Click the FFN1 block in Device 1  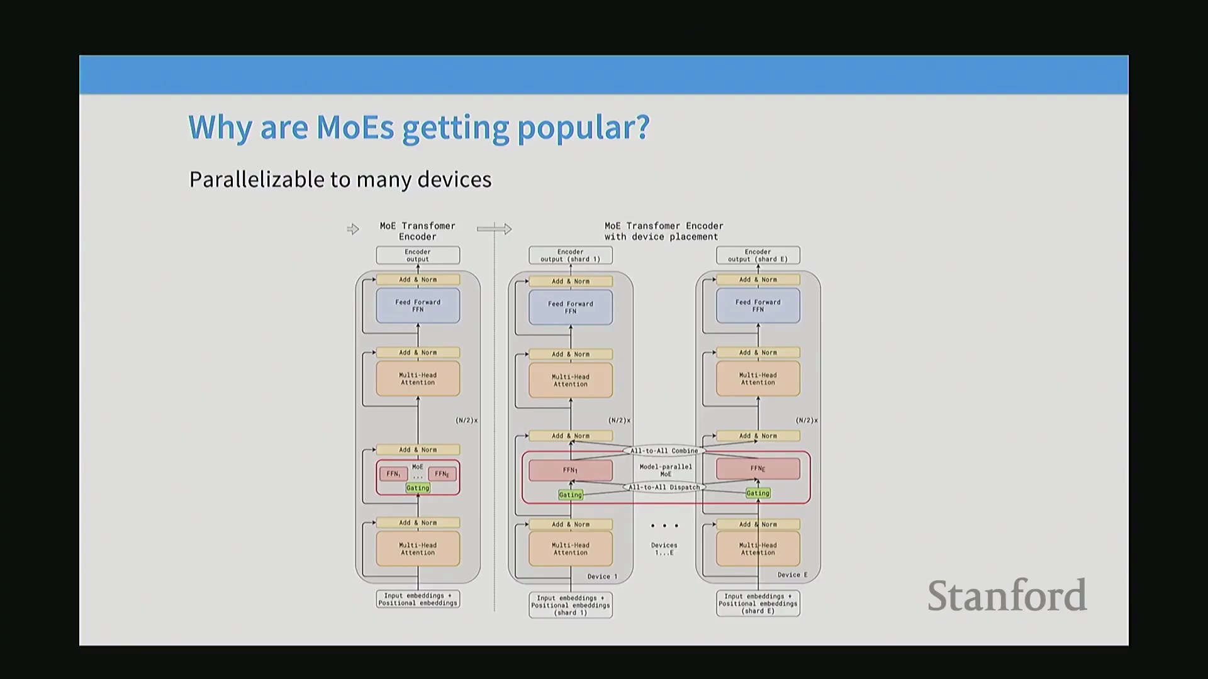coord(571,470)
